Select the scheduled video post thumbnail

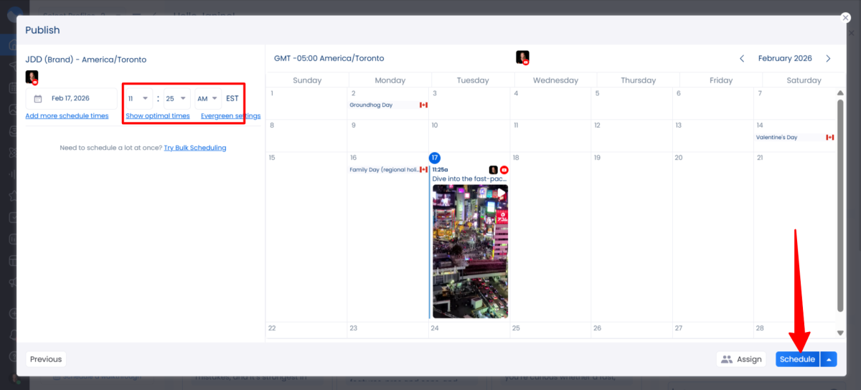tap(470, 251)
